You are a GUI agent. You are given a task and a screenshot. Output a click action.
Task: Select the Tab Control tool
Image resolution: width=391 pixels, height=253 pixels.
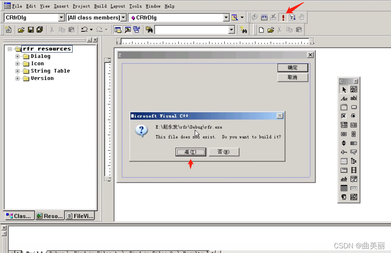pos(344,170)
